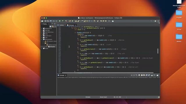
Task: Click the editor horizontal scrollbar
Action: pyautogui.click(x=108, y=73)
